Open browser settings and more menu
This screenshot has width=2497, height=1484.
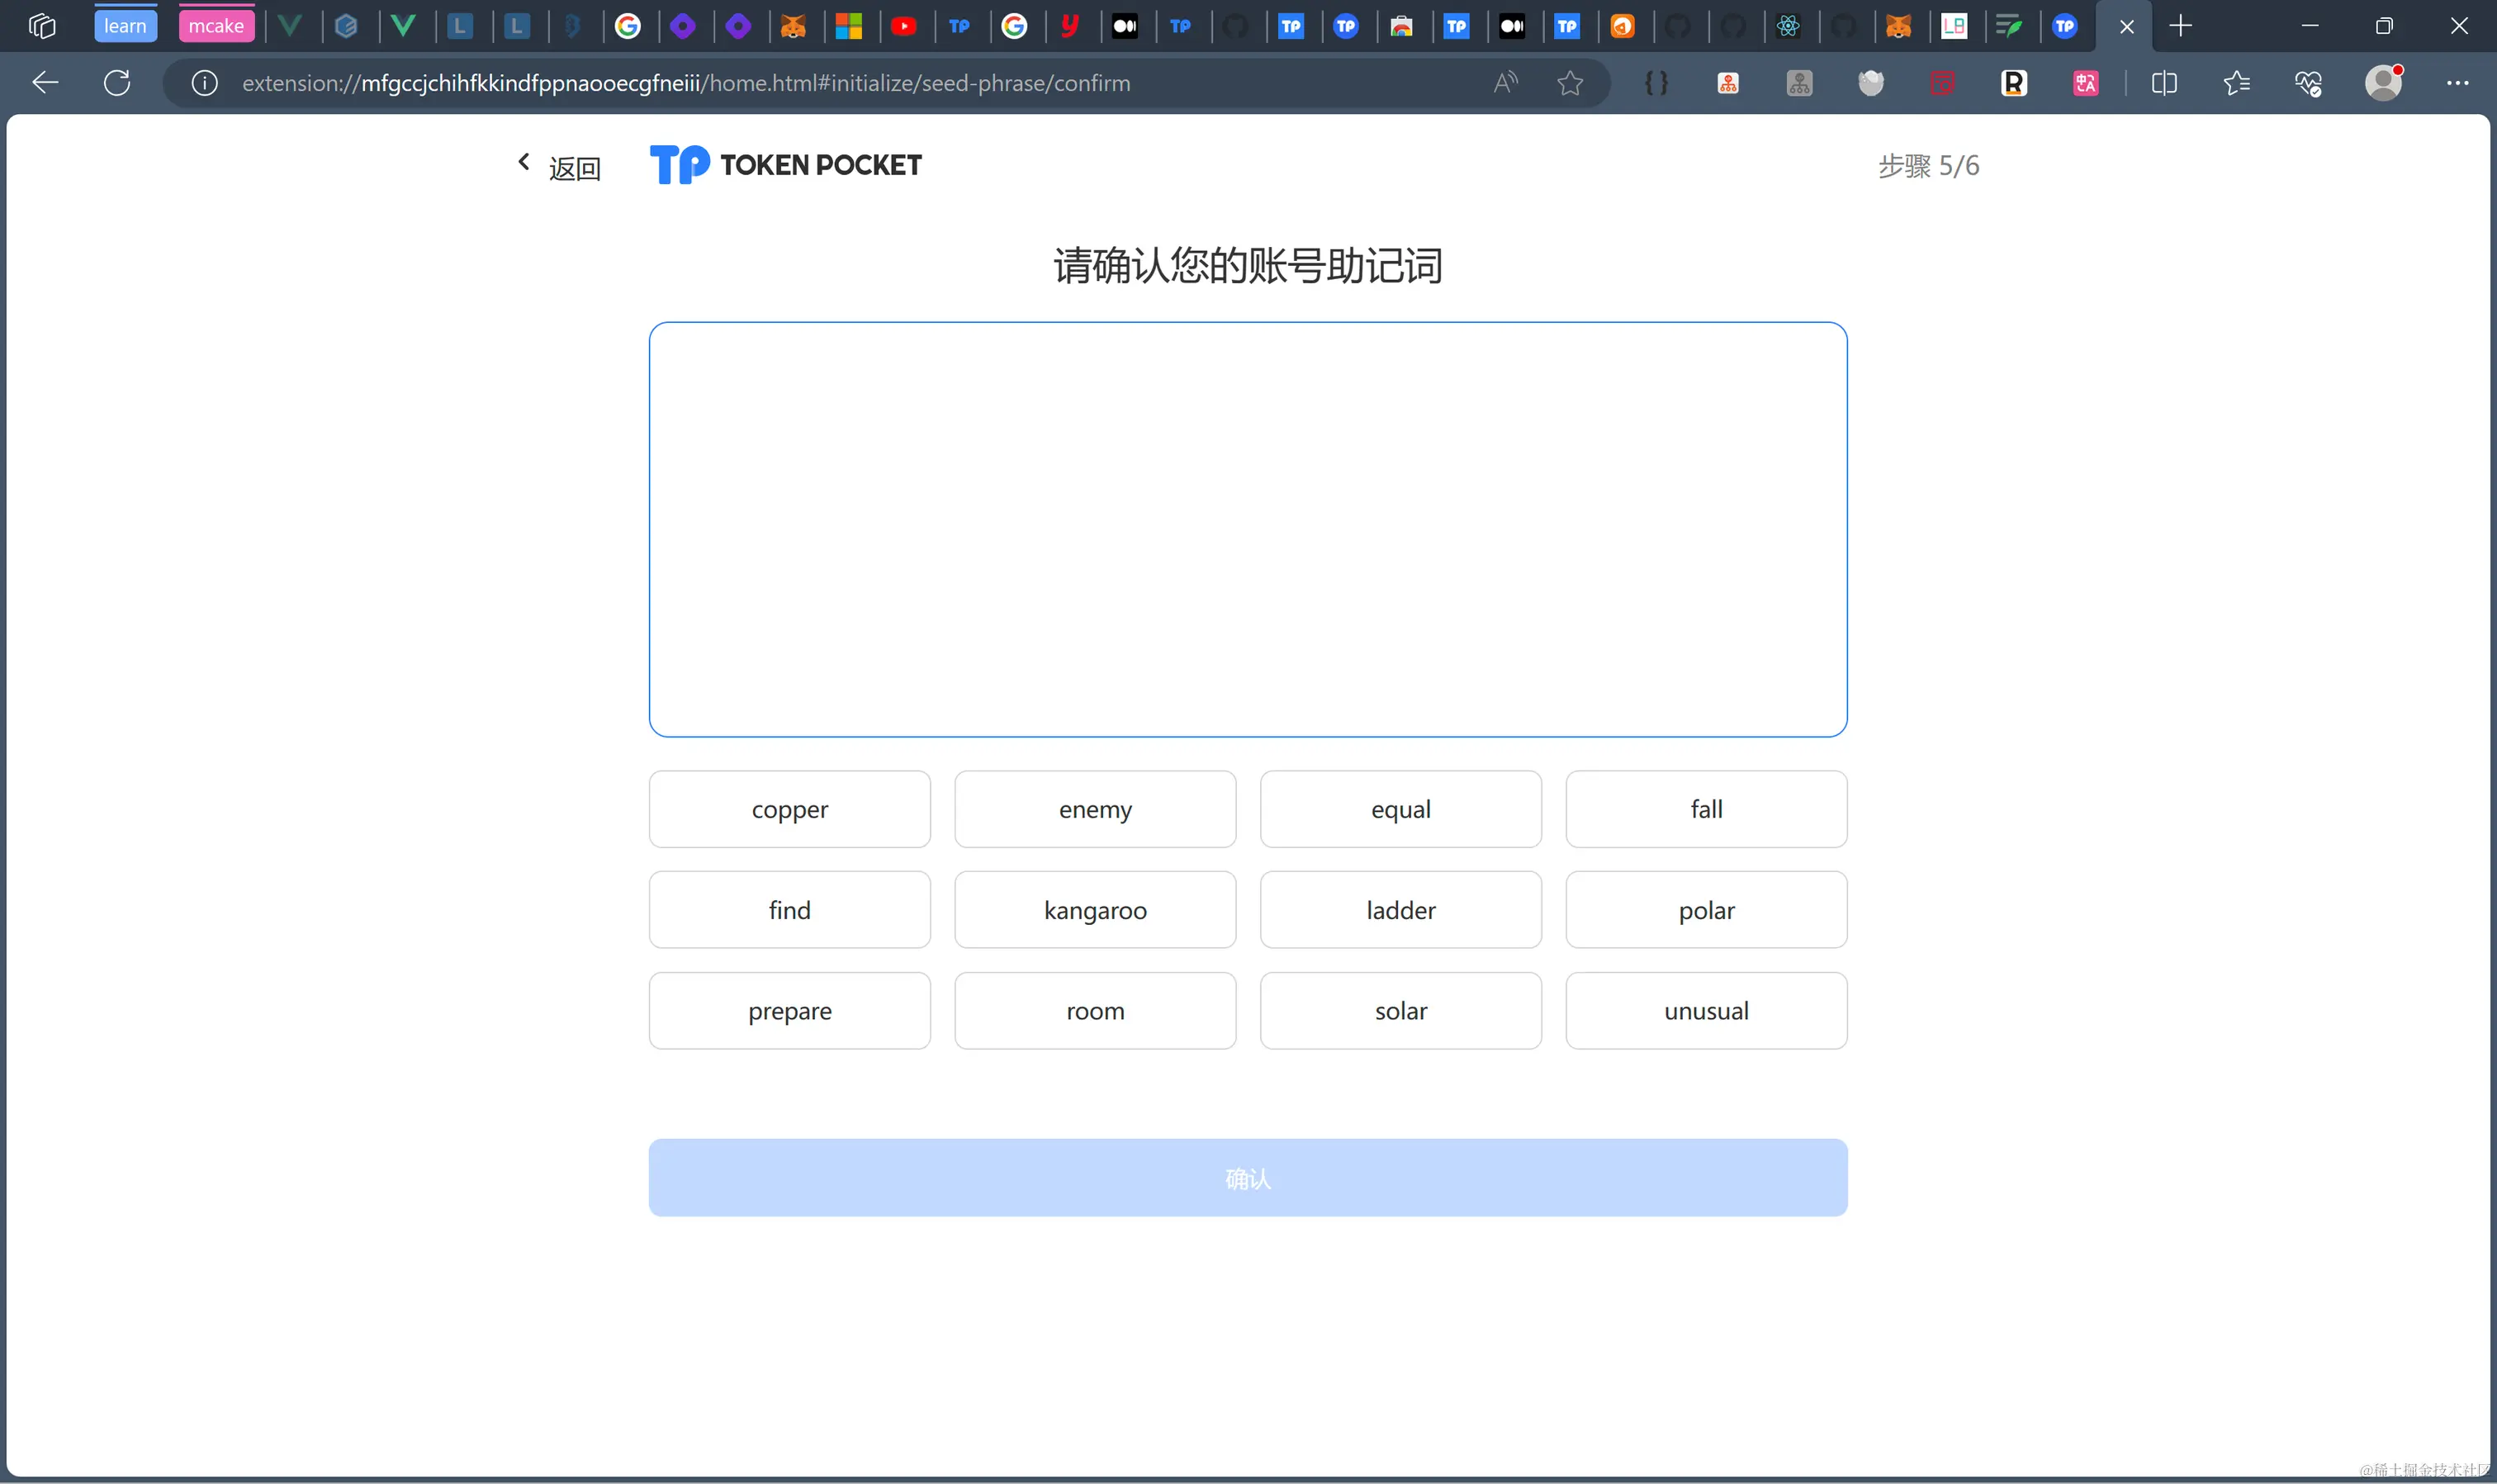click(2457, 83)
